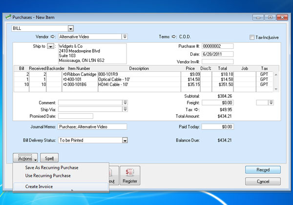Choose Use Recurring Purchase

tap(48, 176)
